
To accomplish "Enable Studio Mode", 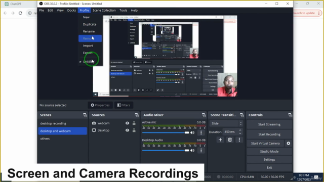I will point(269,152).
